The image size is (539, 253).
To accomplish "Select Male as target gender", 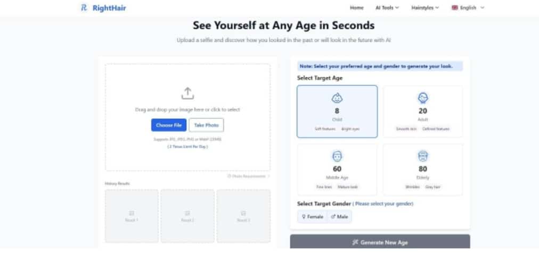I will [339, 217].
